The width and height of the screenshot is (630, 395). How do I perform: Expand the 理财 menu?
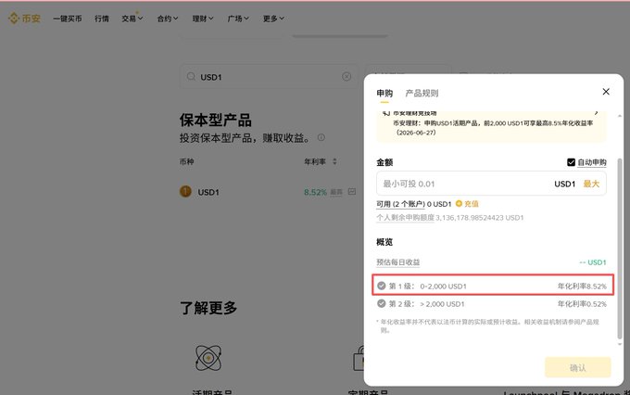tap(203, 19)
